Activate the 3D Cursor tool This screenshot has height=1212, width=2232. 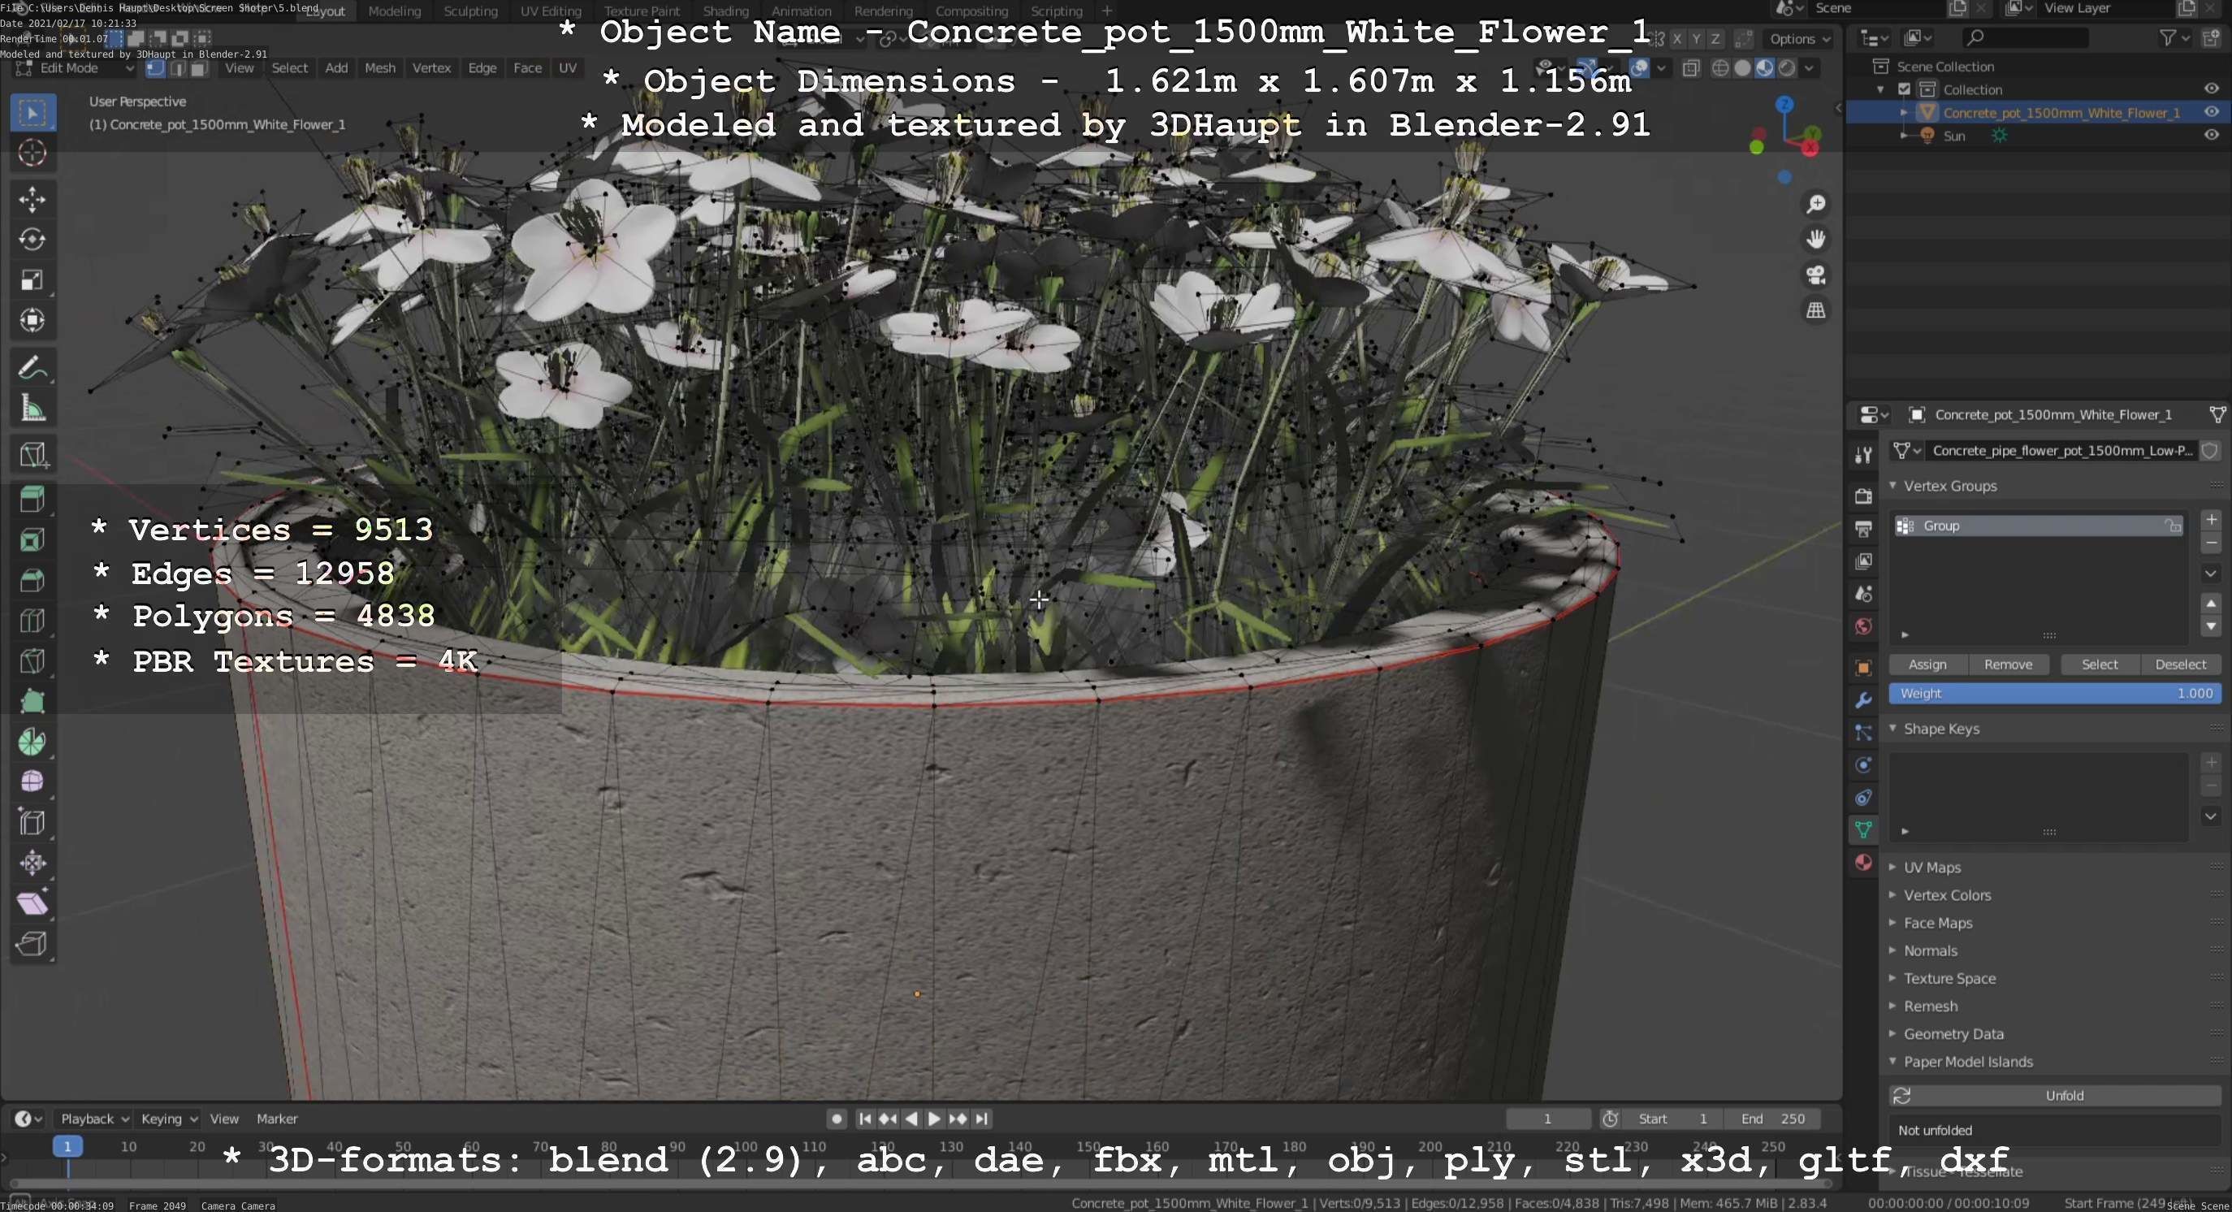point(33,153)
